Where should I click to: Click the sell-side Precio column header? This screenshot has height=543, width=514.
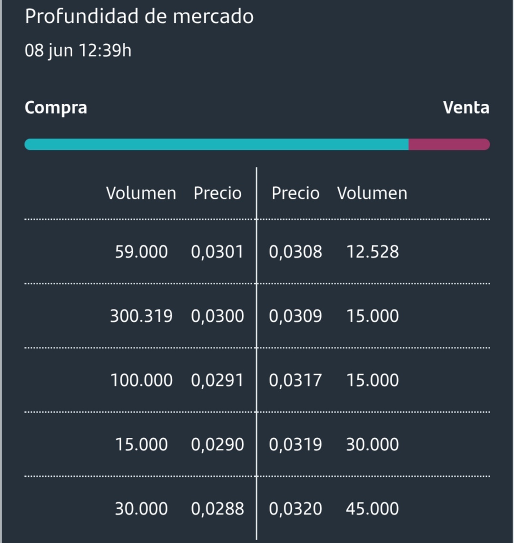click(x=296, y=193)
